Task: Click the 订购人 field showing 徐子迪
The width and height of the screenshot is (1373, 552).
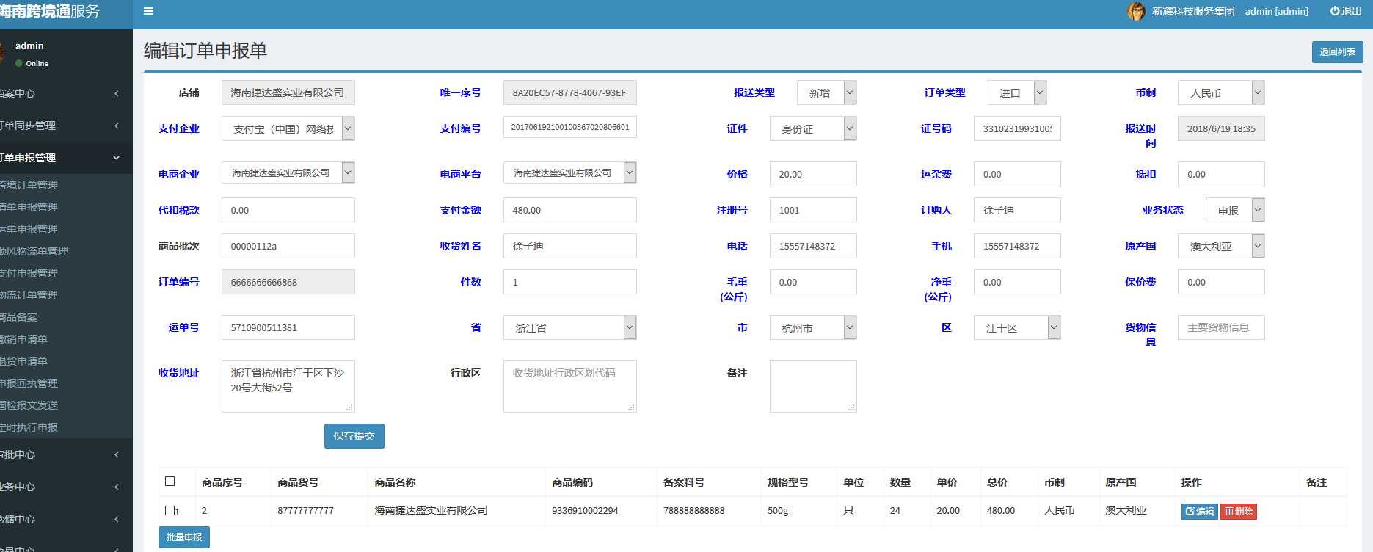Action: [x=1017, y=210]
